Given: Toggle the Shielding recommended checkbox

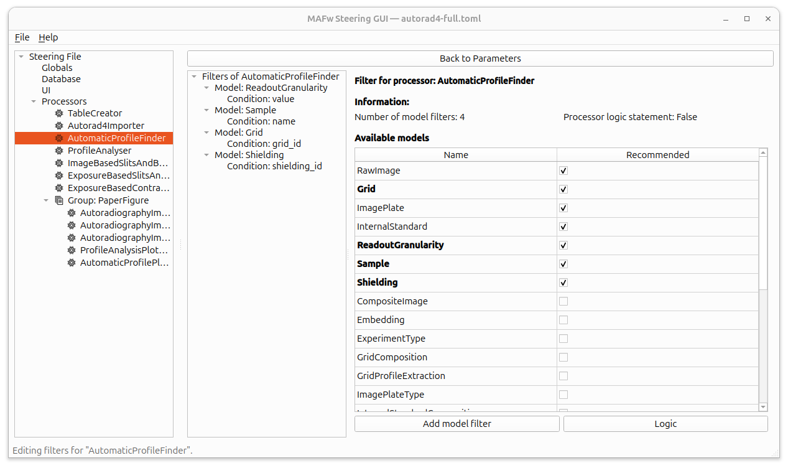Looking at the screenshot, I should pyautogui.click(x=563, y=283).
